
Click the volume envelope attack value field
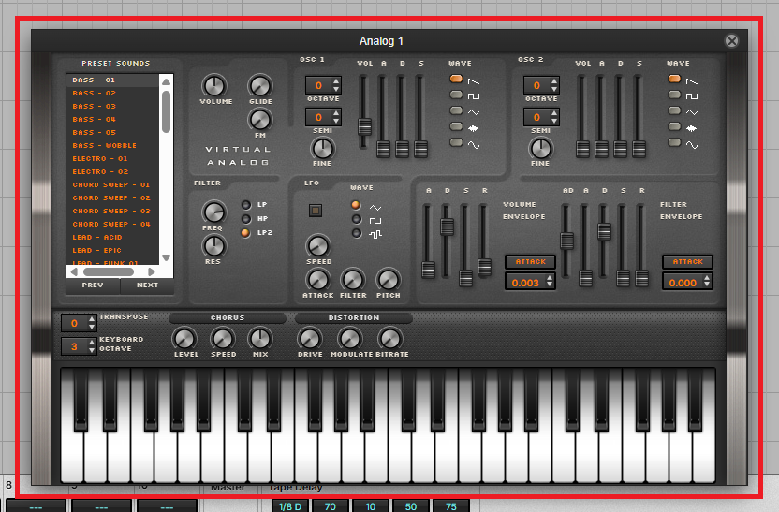click(x=526, y=282)
